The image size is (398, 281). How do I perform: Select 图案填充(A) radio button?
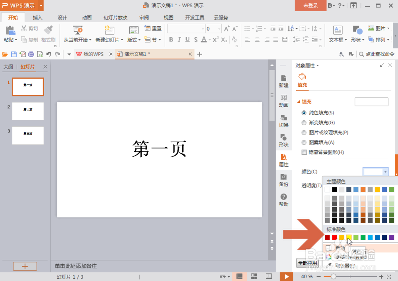[304, 142]
